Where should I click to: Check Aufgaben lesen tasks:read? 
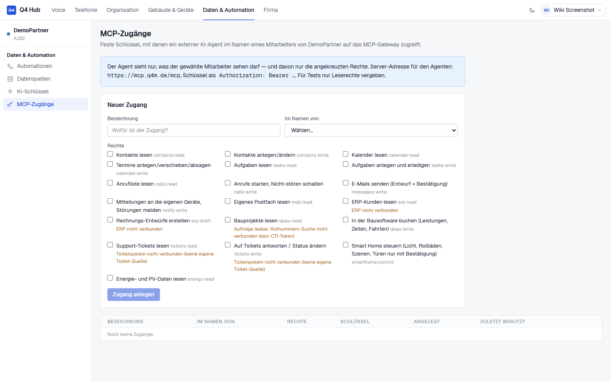228,164
